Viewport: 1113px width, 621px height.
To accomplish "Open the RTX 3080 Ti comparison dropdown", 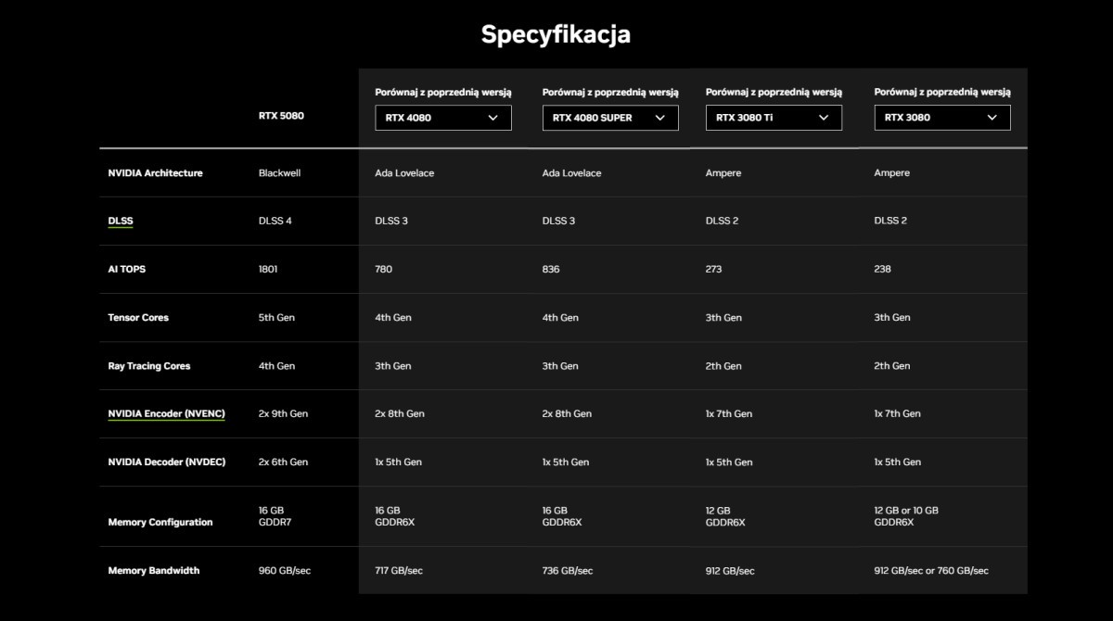I will click(x=774, y=118).
